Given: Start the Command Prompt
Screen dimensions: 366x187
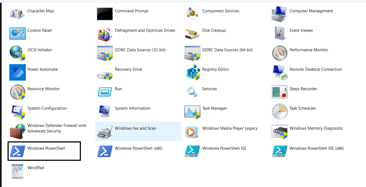Looking at the screenshot, I should pos(132,11).
